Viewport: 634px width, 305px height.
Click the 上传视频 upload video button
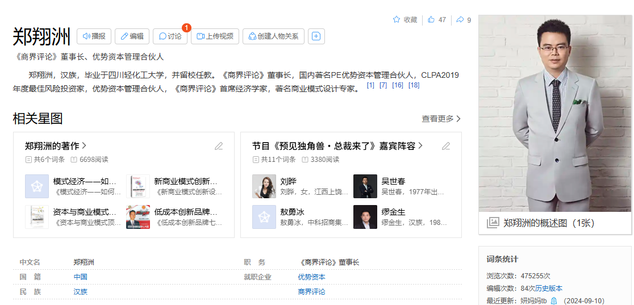tap(215, 36)
